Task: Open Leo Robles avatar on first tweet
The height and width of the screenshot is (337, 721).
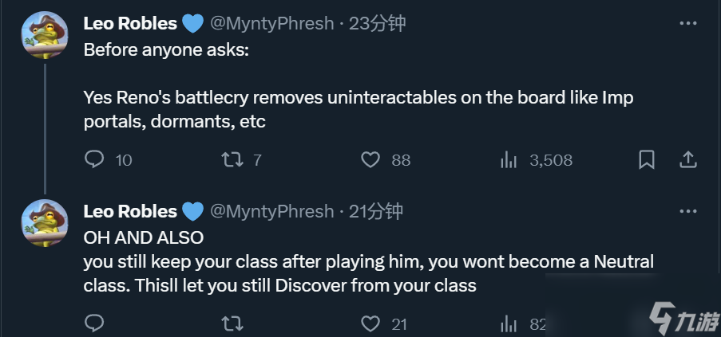Action: tap(45, 35)
